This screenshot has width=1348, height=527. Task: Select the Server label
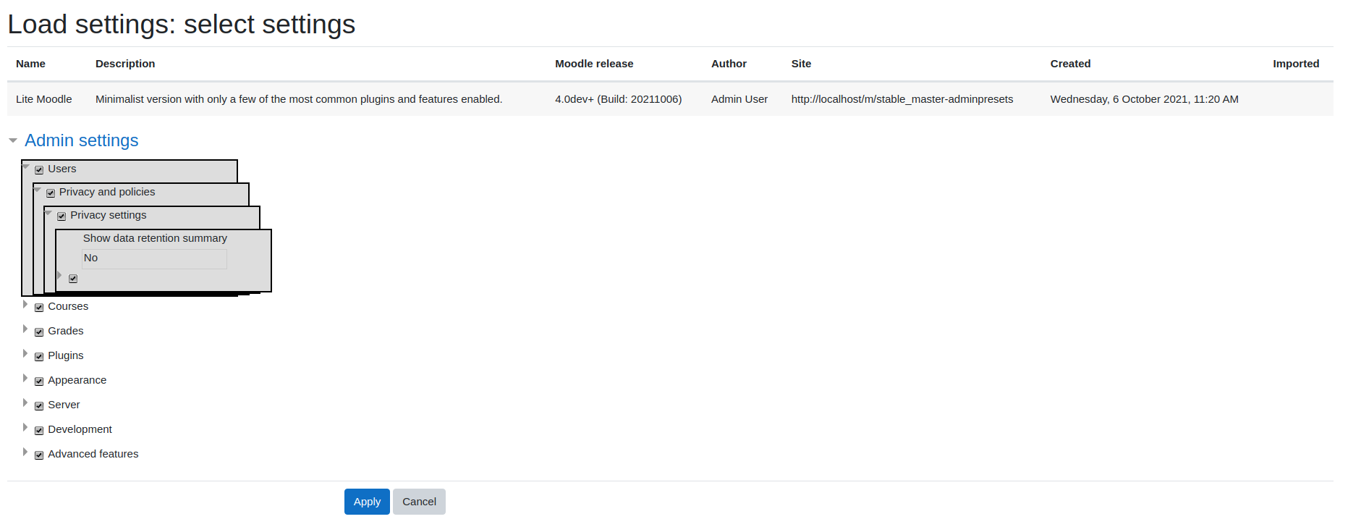coord(64,405)
